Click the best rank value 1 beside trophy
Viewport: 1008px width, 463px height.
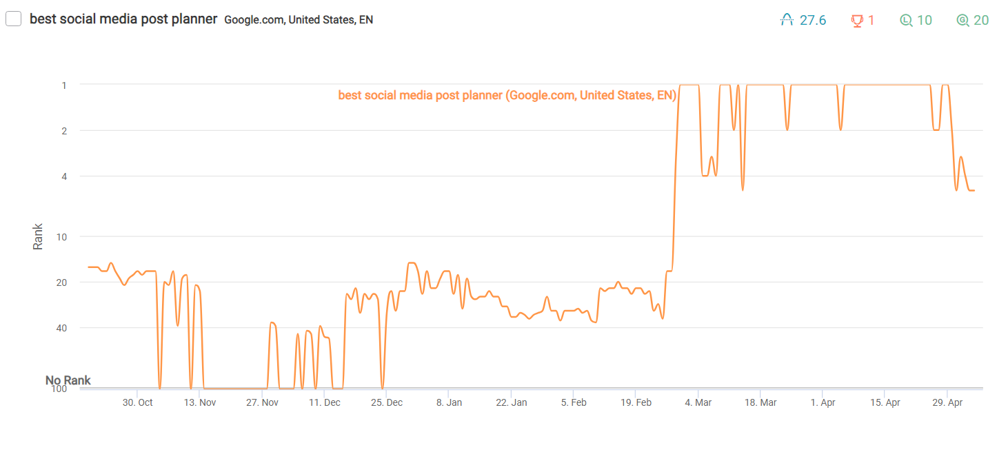click(871, 21)
